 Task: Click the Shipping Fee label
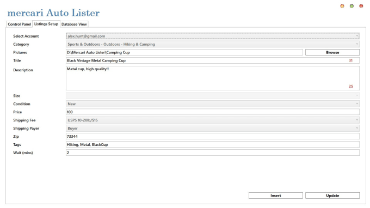click(x=24, y=120)
